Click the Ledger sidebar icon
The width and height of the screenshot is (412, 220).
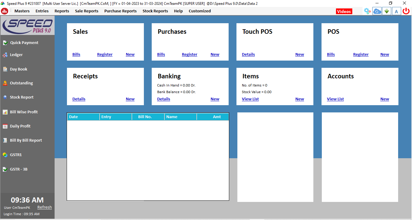[5, 55]
